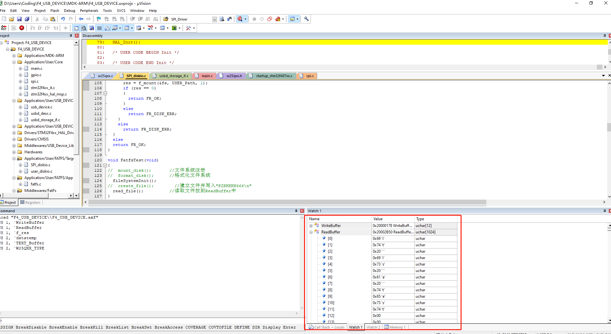The image size is (611, 334).
Task: Save all files
Action: tap(27, 19)
